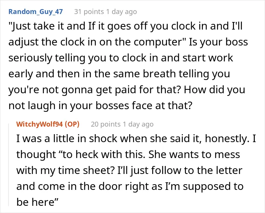
Task: Click the final line "be here"
Action: point(37,202)
